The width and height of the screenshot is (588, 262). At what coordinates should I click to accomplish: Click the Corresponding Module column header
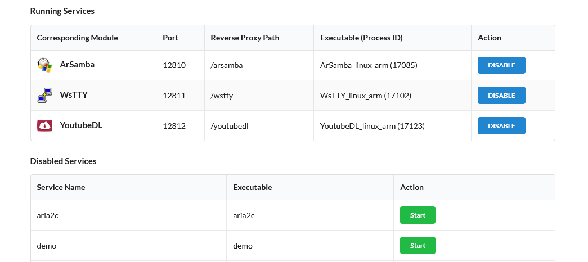coord(78,38)
